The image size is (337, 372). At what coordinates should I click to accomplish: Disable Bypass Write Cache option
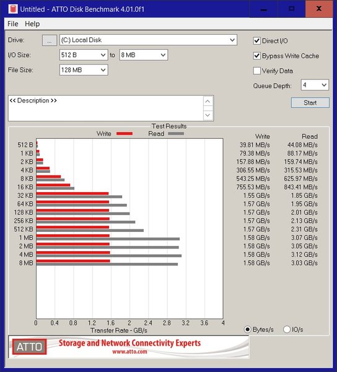coord(257,56)
